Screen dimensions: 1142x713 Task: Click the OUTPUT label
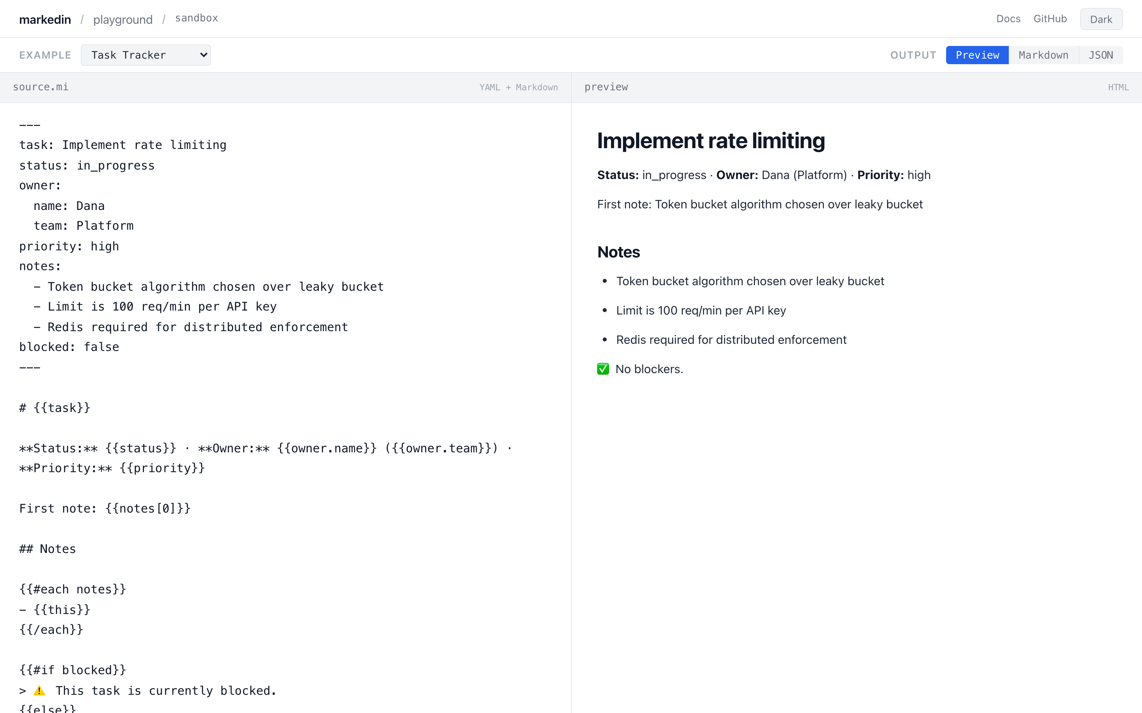(913, 55)
